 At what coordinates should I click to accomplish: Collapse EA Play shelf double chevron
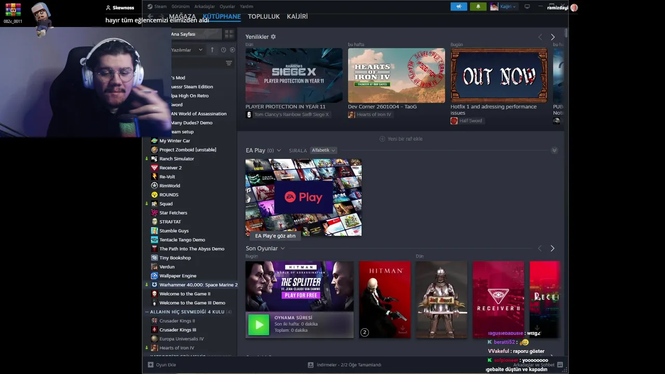point(554,150)
